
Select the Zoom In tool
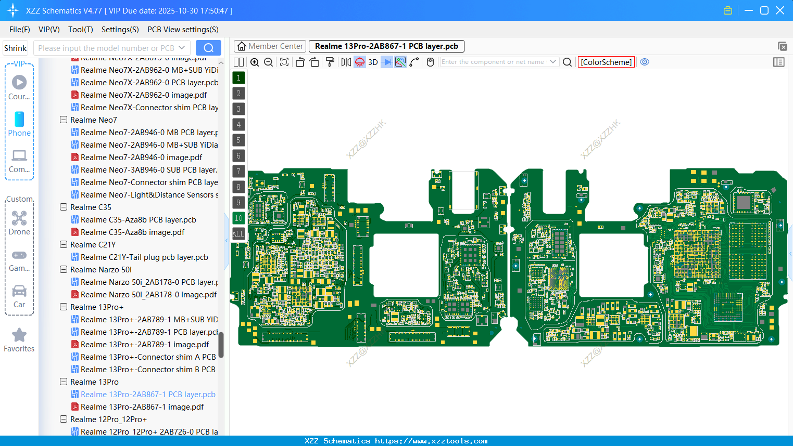pyautogui.click(x=255, y=62)
